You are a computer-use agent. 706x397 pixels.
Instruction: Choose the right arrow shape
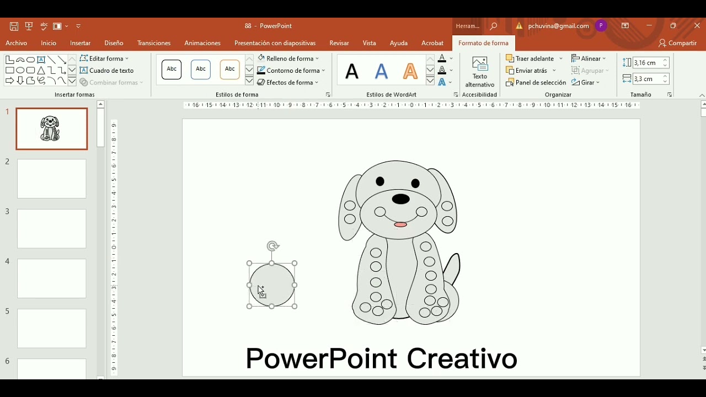click(x=9, y=81)
